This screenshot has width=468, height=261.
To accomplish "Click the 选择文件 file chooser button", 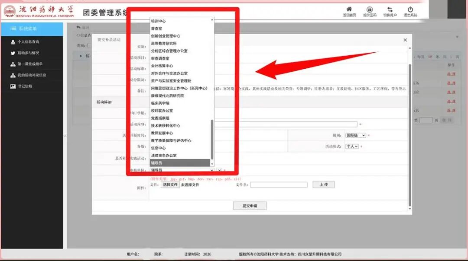I will click(x=170, y=185).
